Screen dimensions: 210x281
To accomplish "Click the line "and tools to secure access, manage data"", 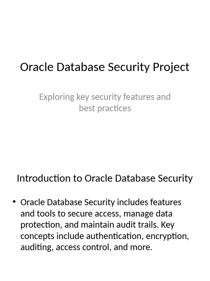I will click(x=96, y=214).
